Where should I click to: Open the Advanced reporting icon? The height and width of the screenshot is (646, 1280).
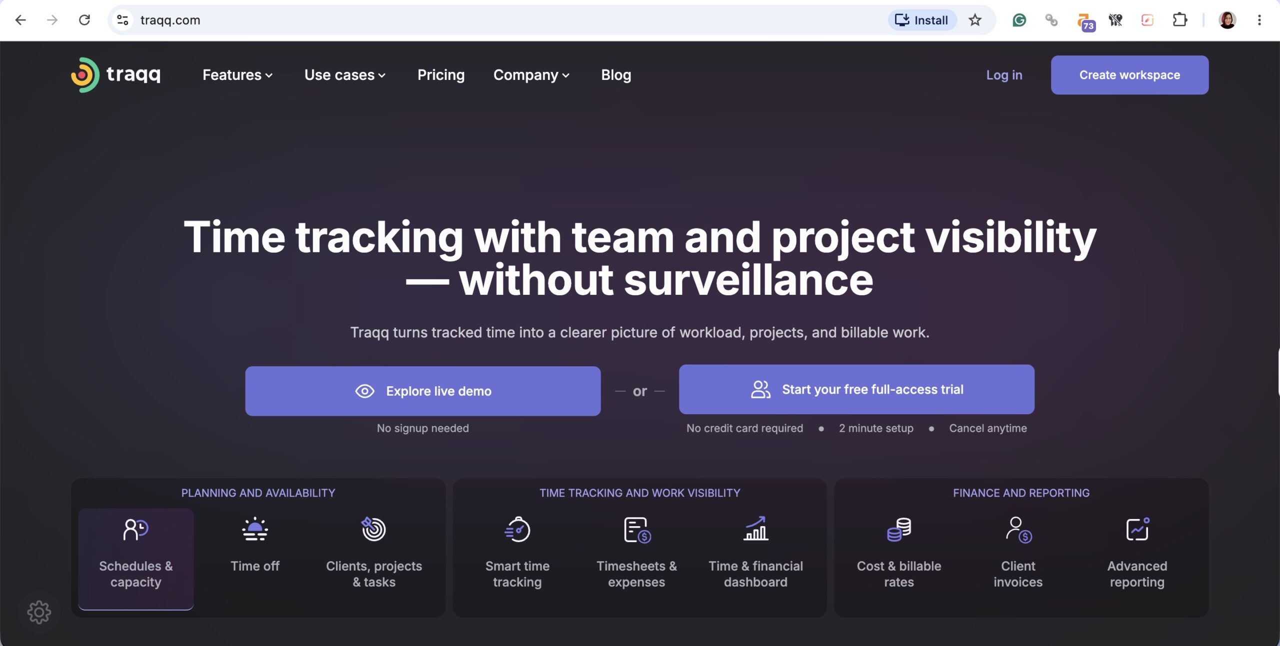[x=1137, y=529]
